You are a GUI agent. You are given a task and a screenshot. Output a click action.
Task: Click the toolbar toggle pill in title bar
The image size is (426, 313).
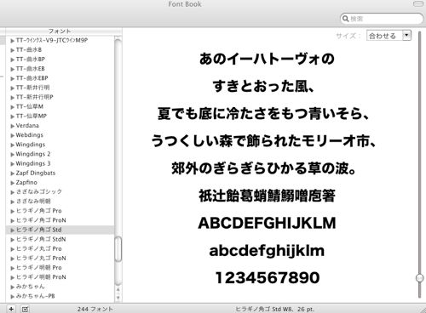tap(418, 3)
